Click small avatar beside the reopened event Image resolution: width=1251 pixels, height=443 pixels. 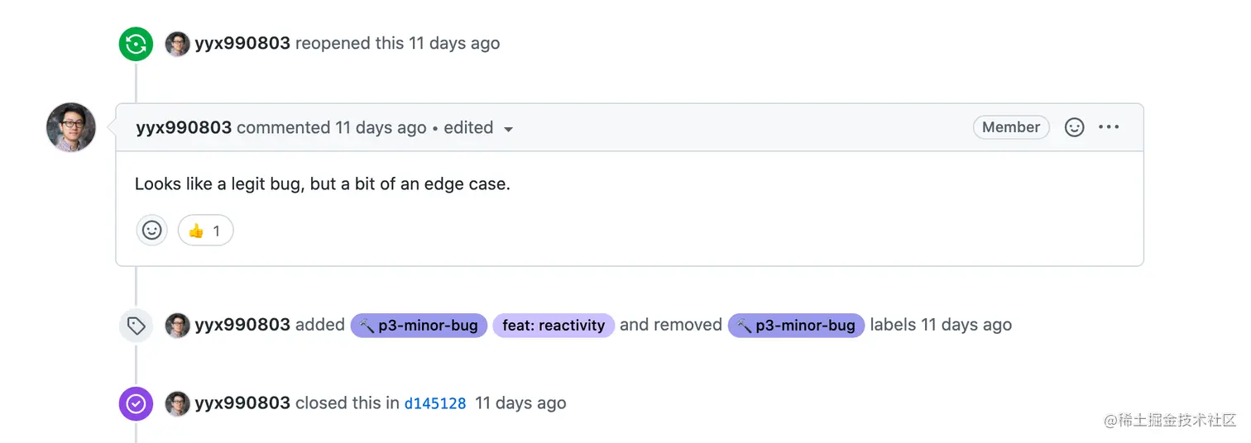(177, 44)
